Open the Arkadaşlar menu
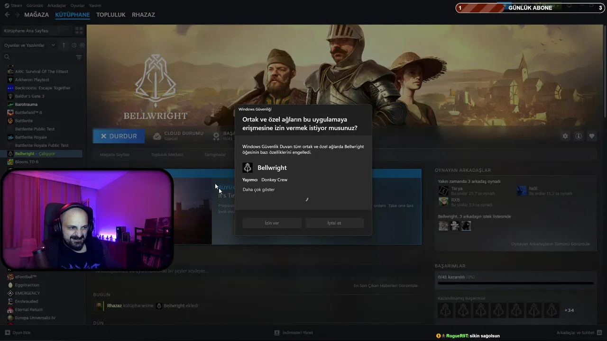Viewport: 607px width, 341px height. click(57, 6)
